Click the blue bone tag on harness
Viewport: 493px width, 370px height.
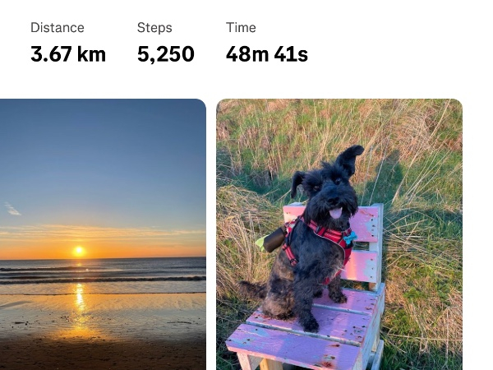click(350, 238)
